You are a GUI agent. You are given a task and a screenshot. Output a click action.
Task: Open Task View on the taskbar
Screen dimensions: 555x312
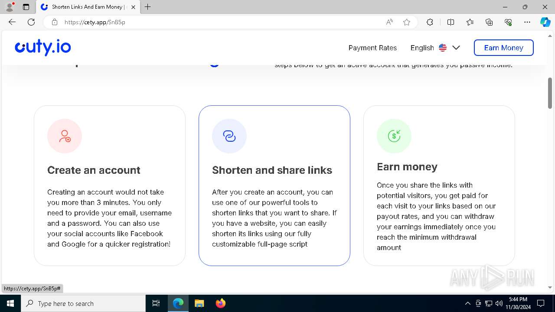156,303
